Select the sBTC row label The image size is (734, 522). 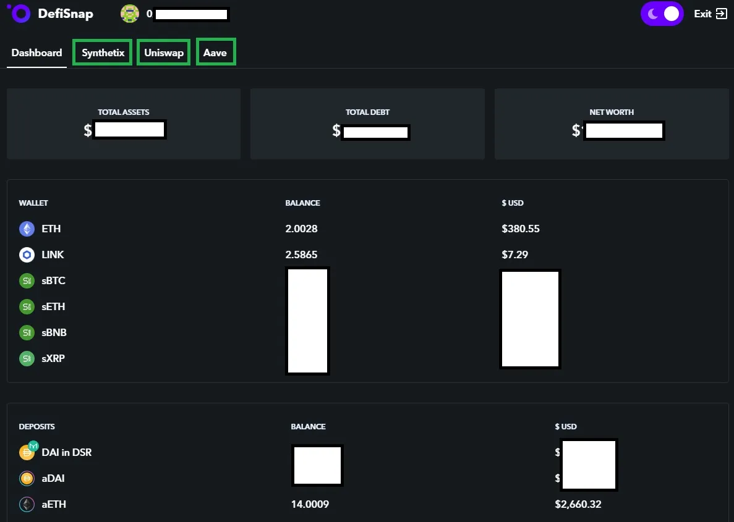[53, 280]
